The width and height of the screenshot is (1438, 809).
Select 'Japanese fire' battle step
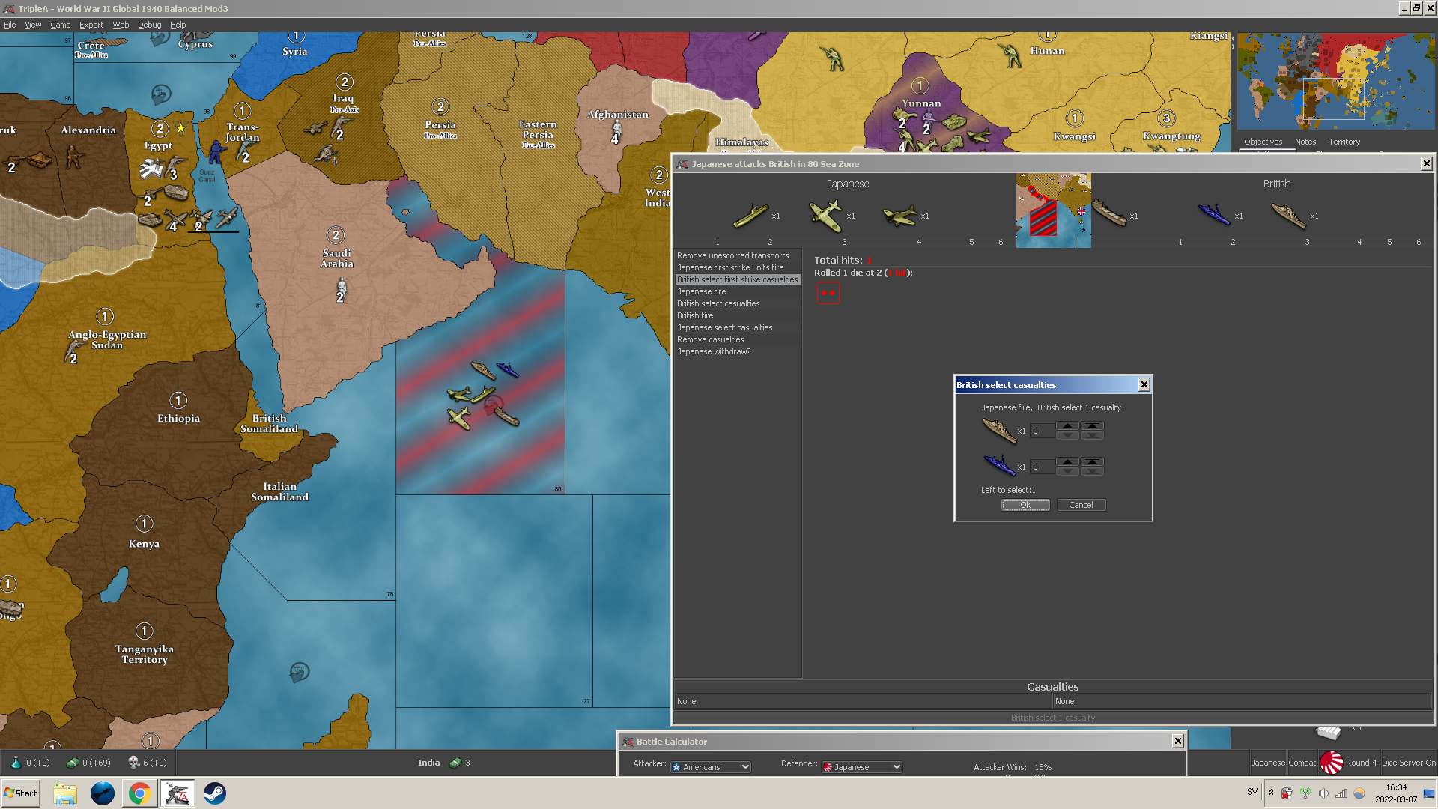pos(738,291)
